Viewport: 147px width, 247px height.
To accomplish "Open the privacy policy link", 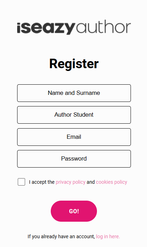I will tap(71, 182).
